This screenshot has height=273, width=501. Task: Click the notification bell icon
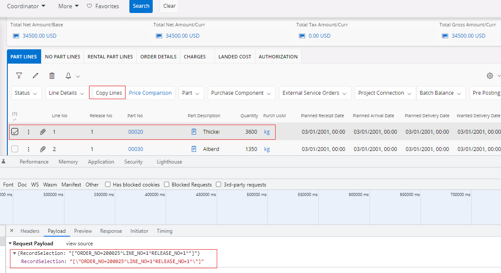68,76
